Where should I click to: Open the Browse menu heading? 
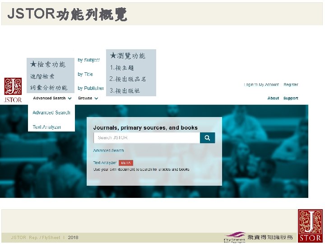pos(85,98)
